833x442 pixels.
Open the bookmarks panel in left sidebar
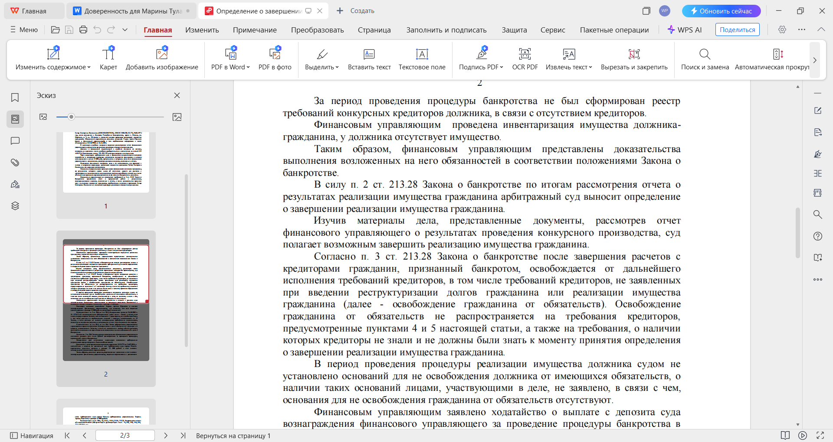[15, 97]
